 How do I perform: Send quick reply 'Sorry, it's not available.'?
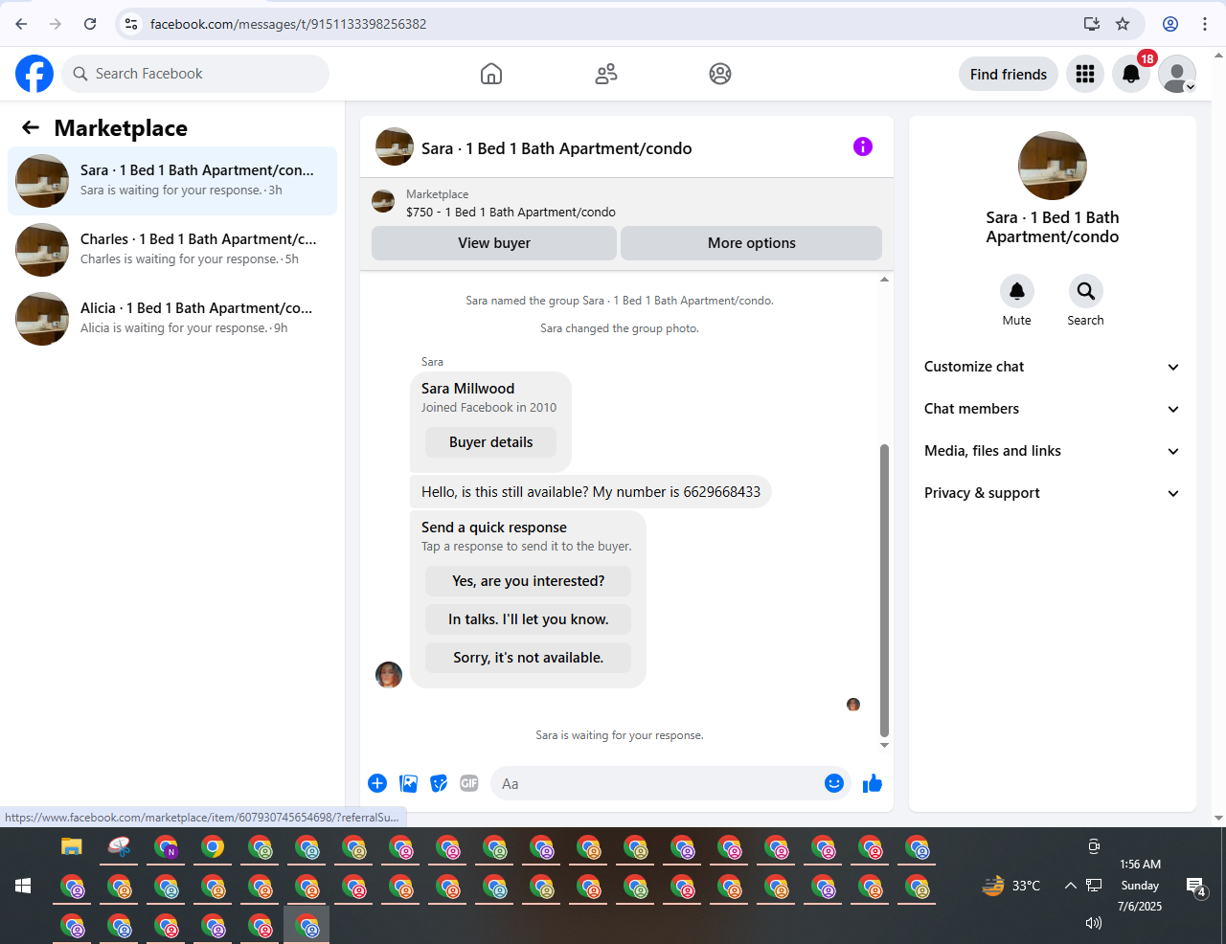(x=529, y=658)
